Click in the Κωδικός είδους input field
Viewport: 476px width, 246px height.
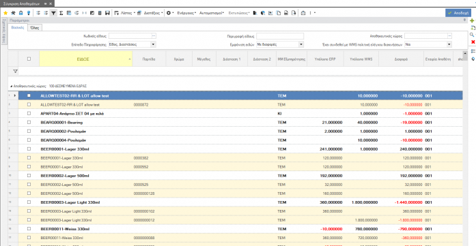click(x=130, y=36)
